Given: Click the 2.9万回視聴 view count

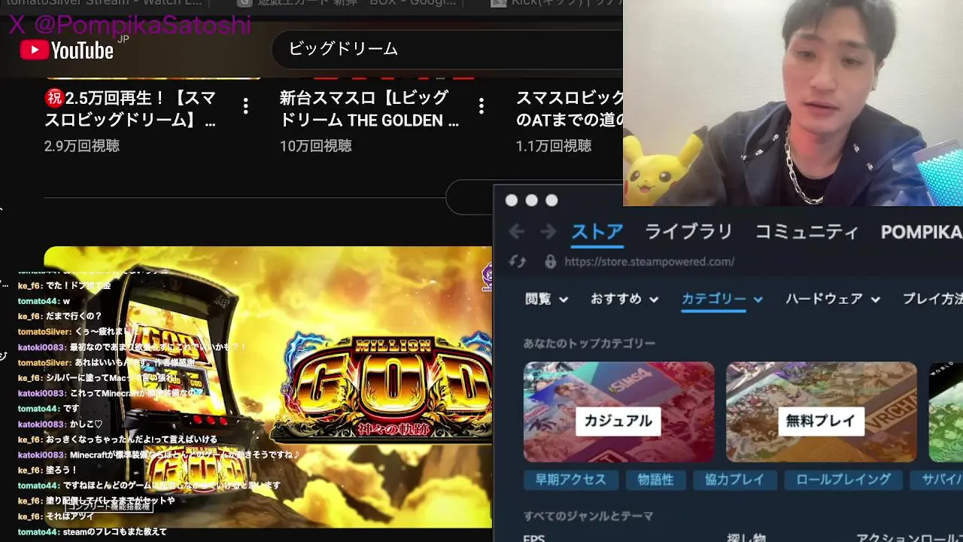Looking at the screenshot, I should 82,145.
